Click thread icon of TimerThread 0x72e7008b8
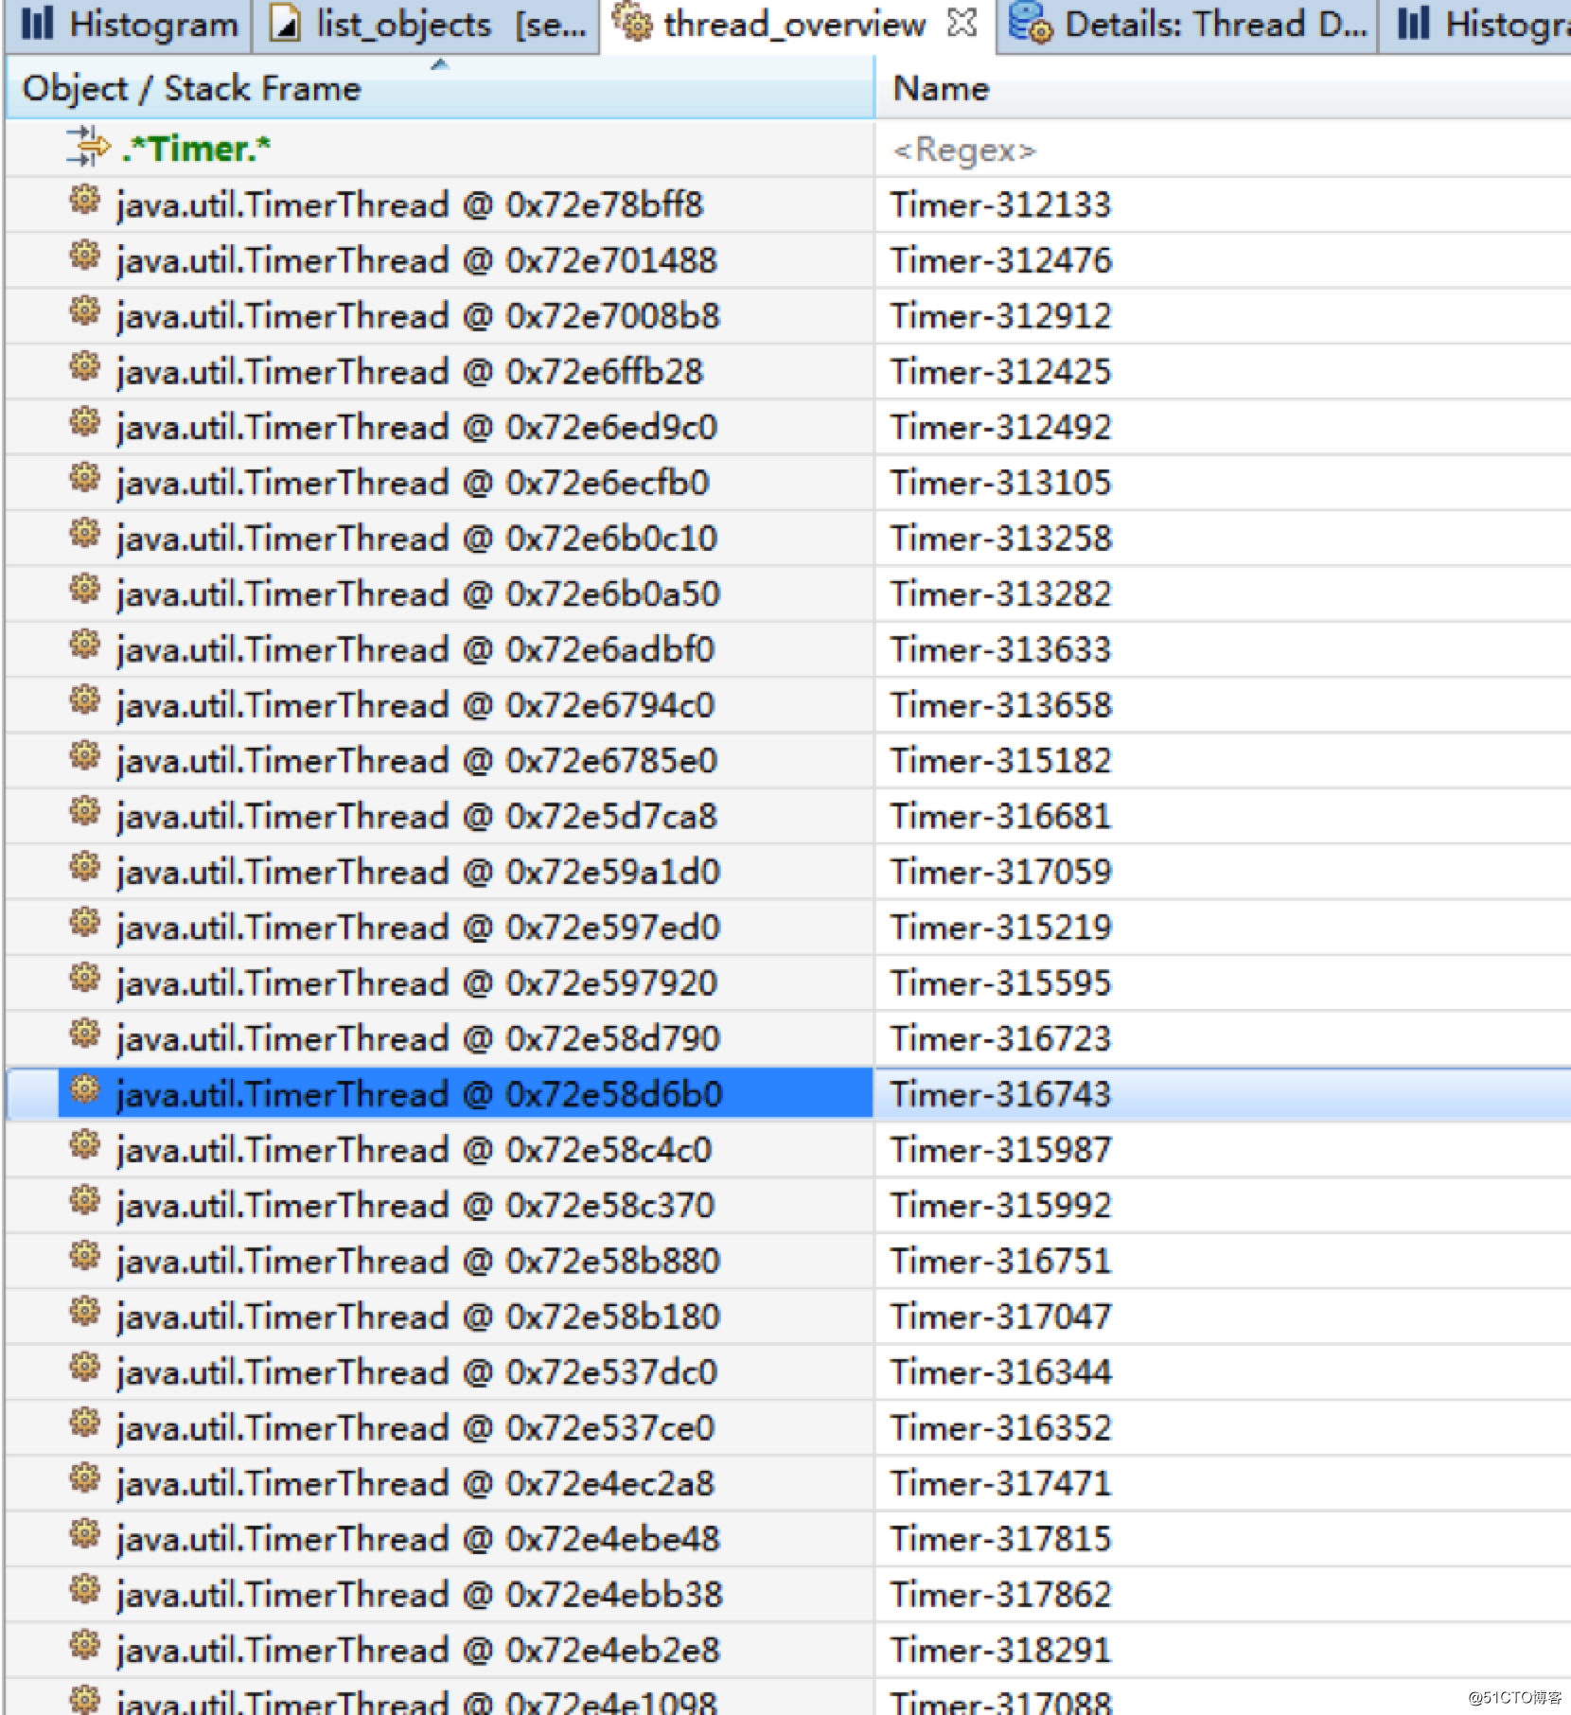 (84, 312)
